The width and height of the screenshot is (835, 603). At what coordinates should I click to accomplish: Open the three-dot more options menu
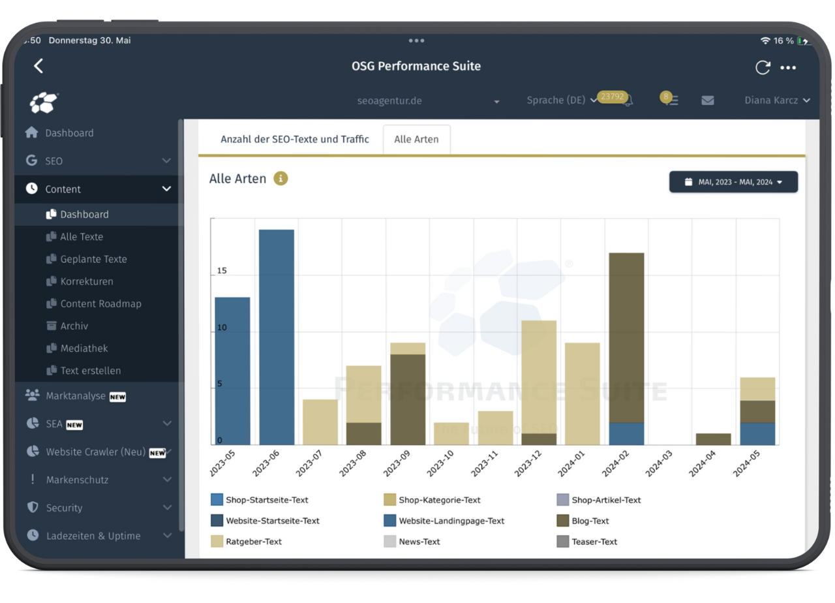point(788,68)
